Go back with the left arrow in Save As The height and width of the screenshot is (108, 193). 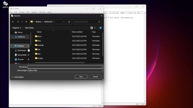[x=13, y=22]
